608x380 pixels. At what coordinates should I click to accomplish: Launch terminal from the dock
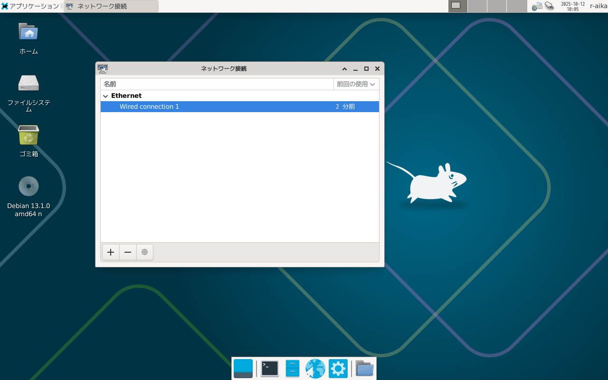(x=270, y=369)
